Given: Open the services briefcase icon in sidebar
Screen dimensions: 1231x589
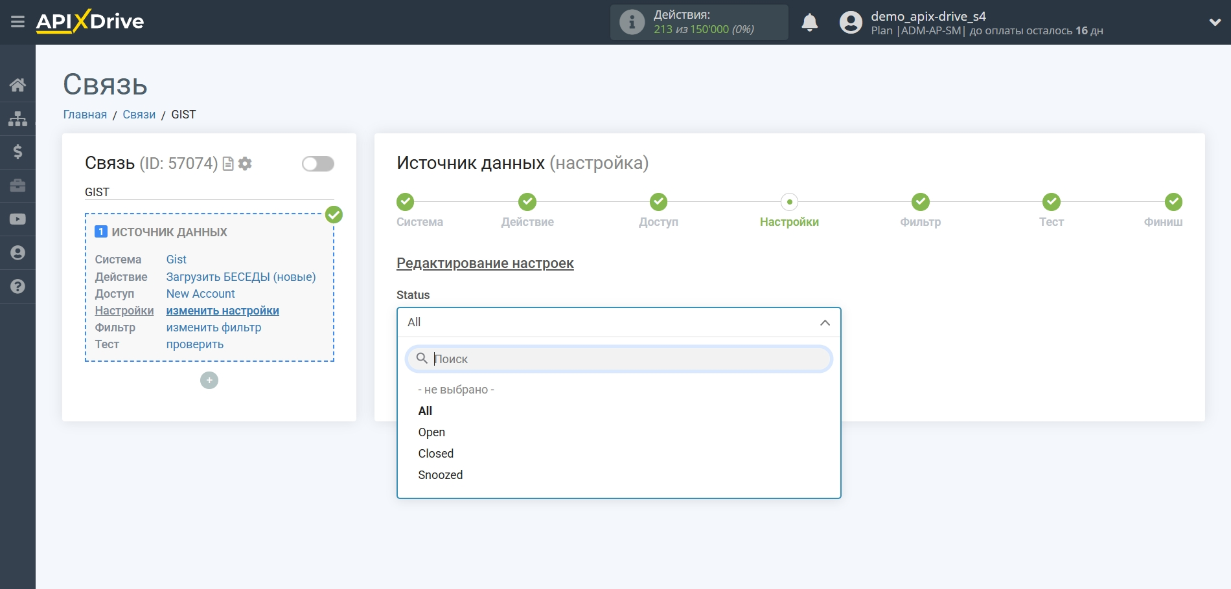Looking at the screenshot, I should click(x=17, y=186).
